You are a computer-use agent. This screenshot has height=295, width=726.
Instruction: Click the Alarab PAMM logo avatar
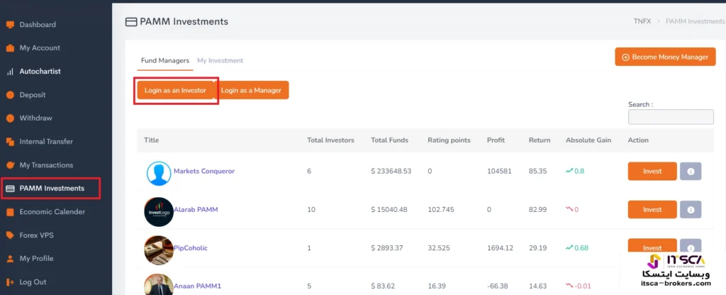coord(159,212)
